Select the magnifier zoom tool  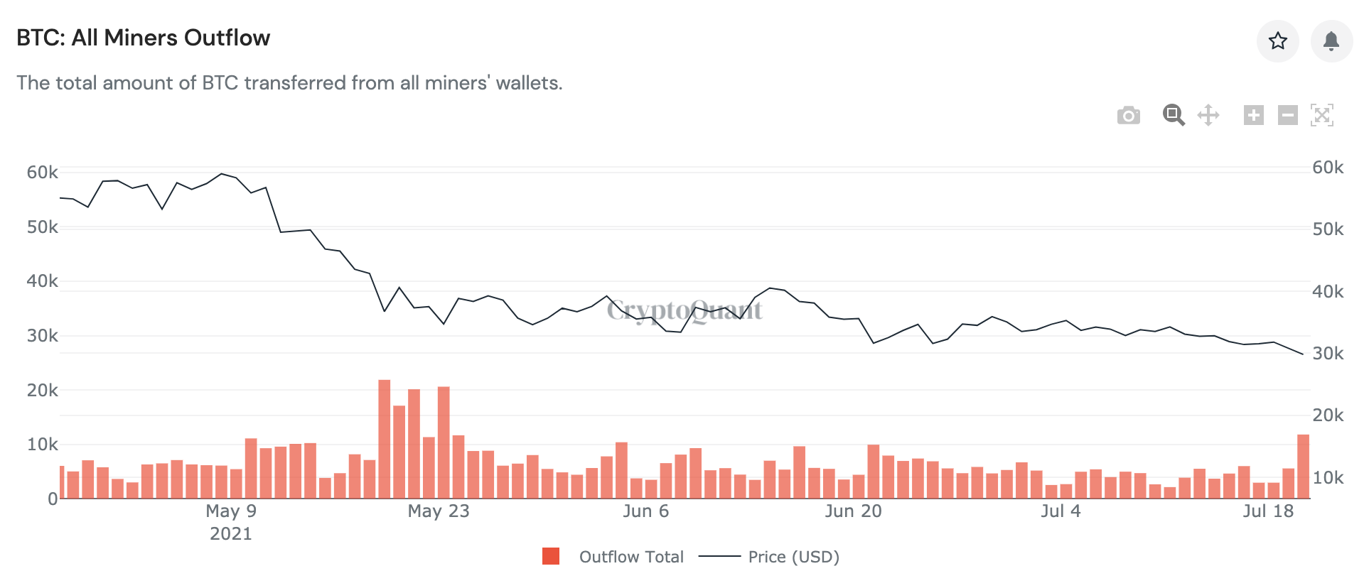(1174, 115)
